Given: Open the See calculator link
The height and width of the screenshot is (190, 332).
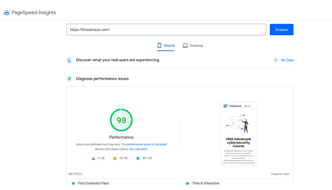Looking at the screenshot, I should 138,149.
